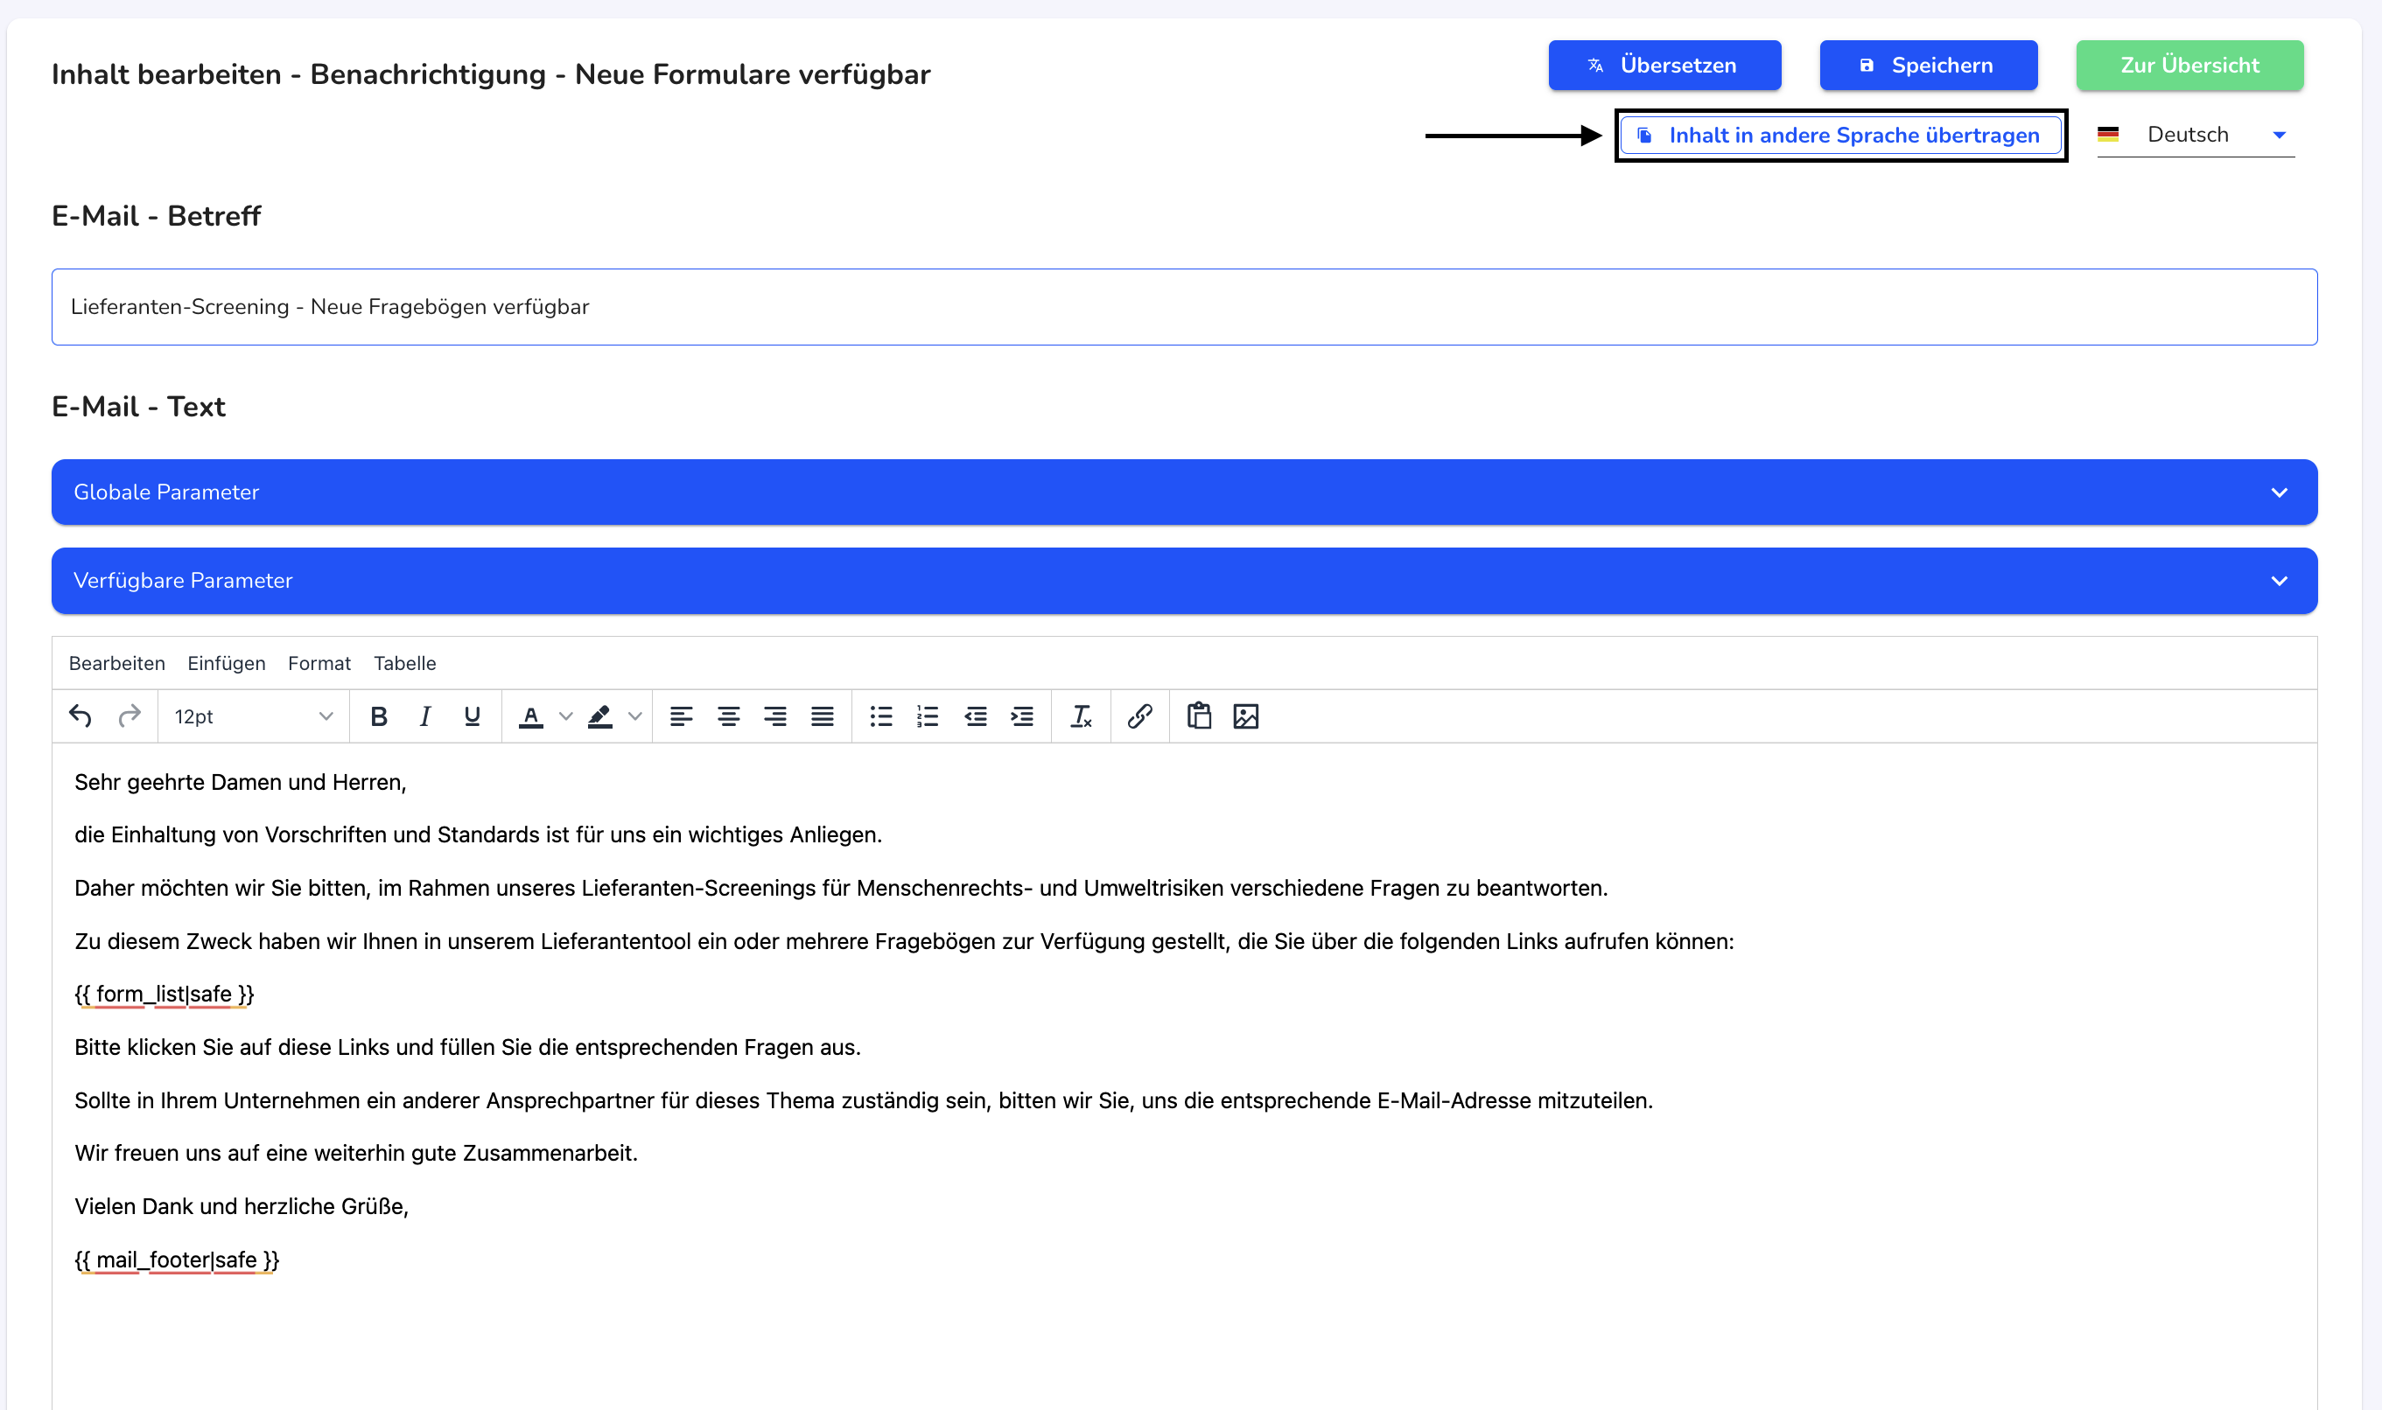This screenshot has width=2382, height=1410.
Task: Click the {{ mail_footer|safe }} placeholder text
Action: [x=177, y=1260]
